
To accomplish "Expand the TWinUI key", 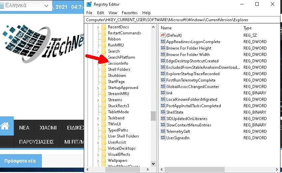I will (x=98, y=124).
